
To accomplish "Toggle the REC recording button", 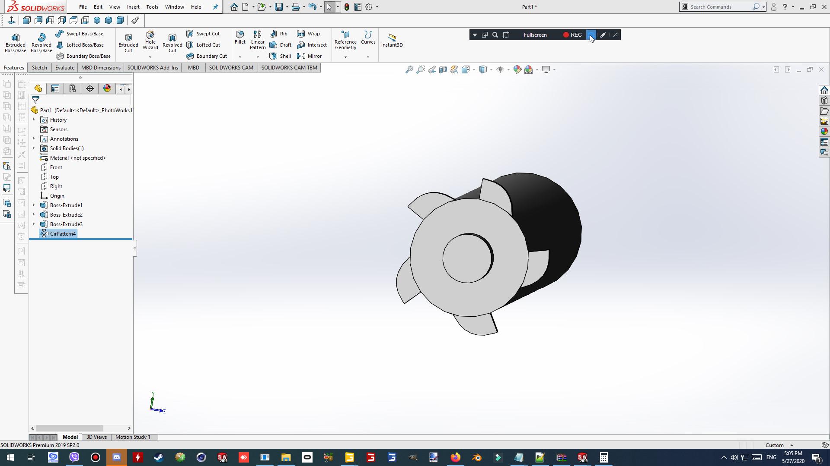I will pos(572,35).
